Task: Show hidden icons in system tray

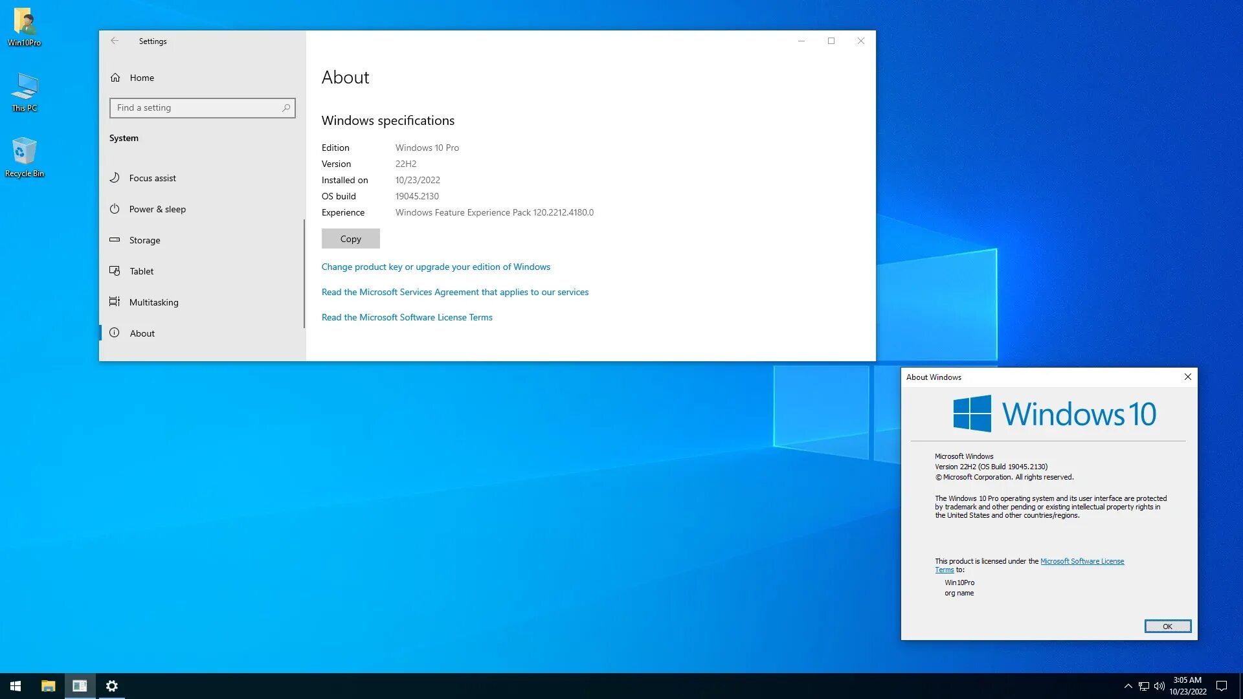Action: pyautogui.click(x=1128, y=686)
